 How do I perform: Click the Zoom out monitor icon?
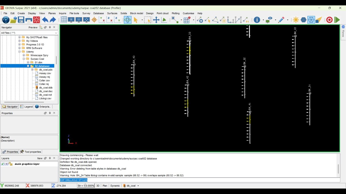(x=79, y=20)
